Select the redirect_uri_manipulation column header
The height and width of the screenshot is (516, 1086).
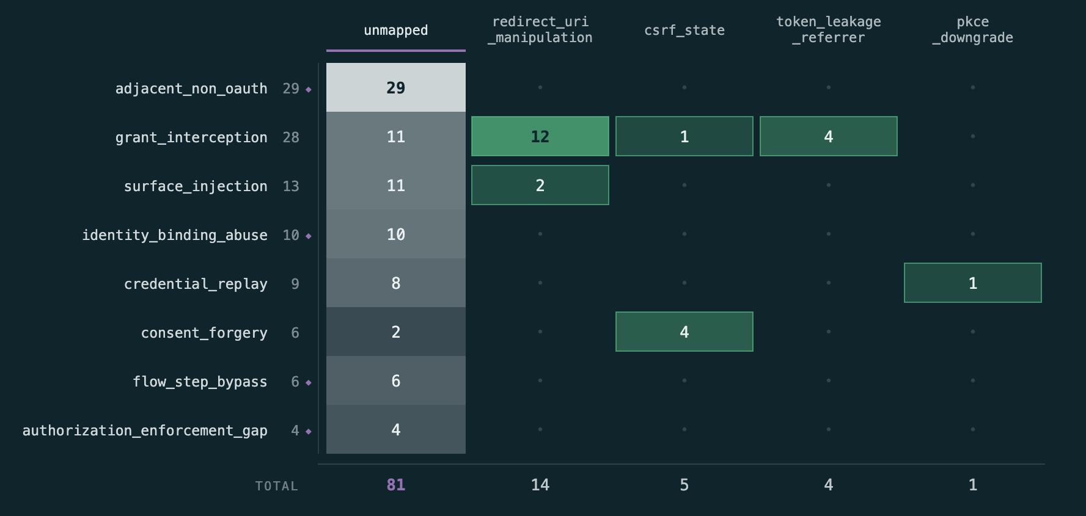pyautogui.click(x=540, y=29)
